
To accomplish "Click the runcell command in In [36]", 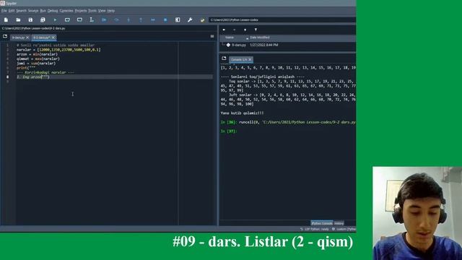I will click(x=297, y=122).
